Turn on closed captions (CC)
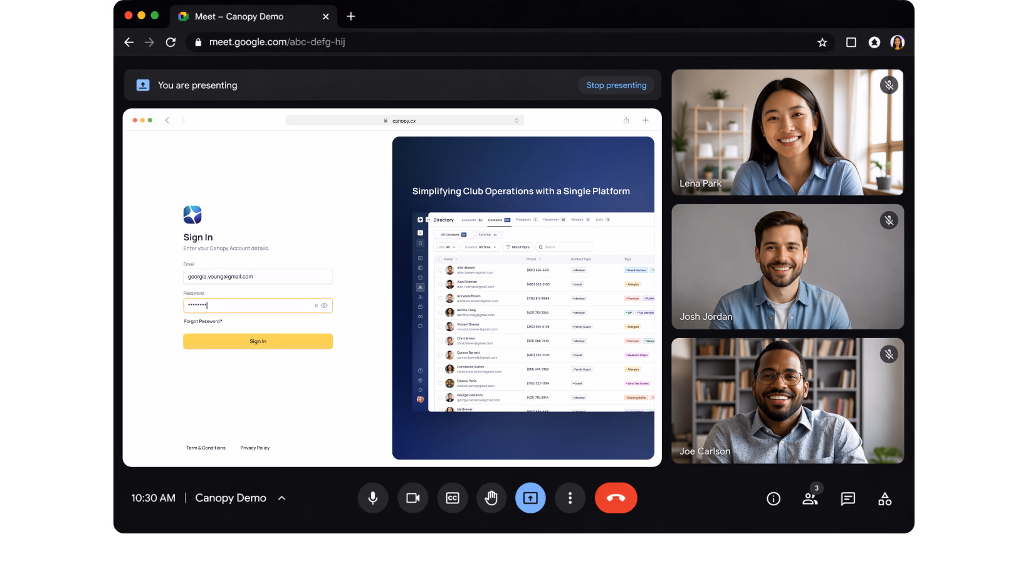This screenshot has height=581, width=1028. (x=452, y=498)
